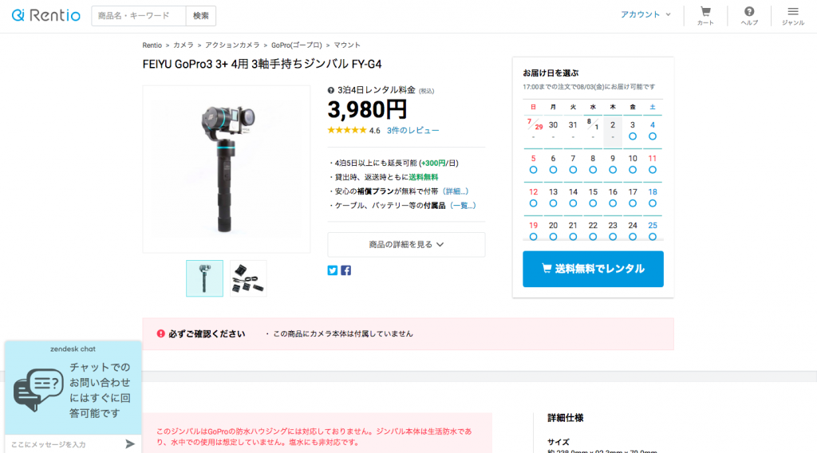Click the product keyword search field

[x=139, y=16]
